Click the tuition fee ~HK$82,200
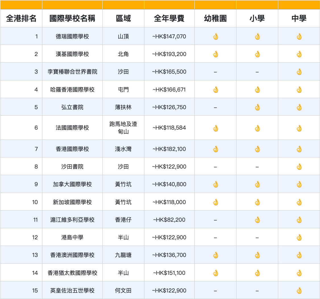This screenshot has height=299, width=320. 169,220
